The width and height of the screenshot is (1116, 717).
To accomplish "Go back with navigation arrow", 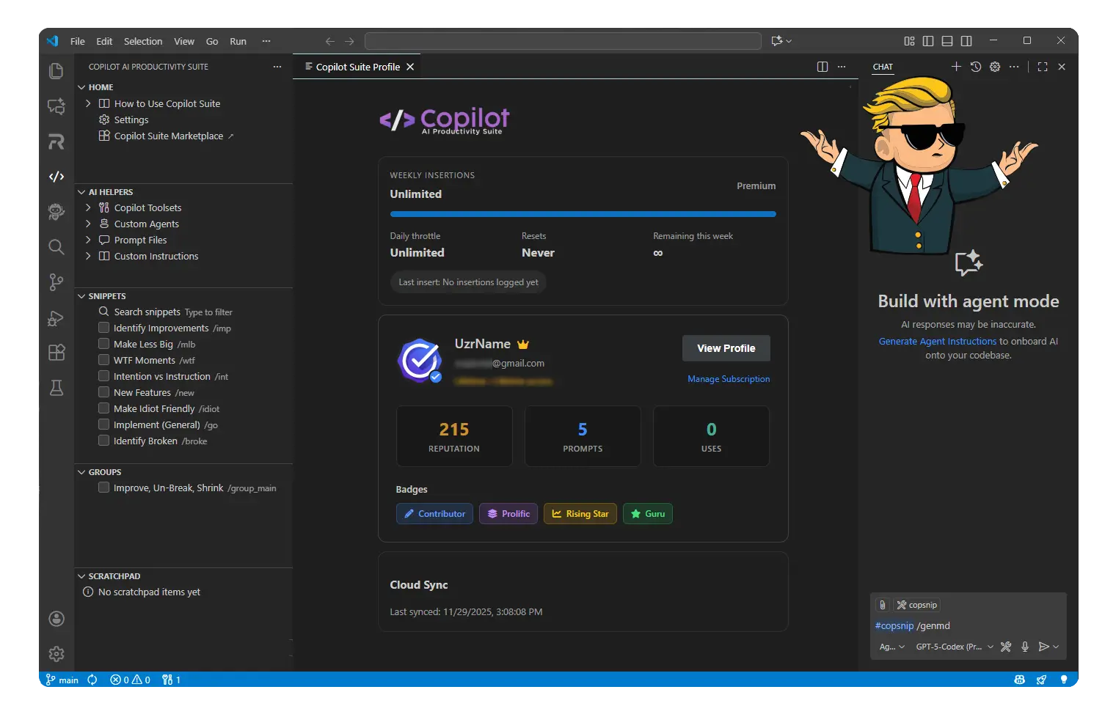I will pyautogui.click(x=330, y=41).
